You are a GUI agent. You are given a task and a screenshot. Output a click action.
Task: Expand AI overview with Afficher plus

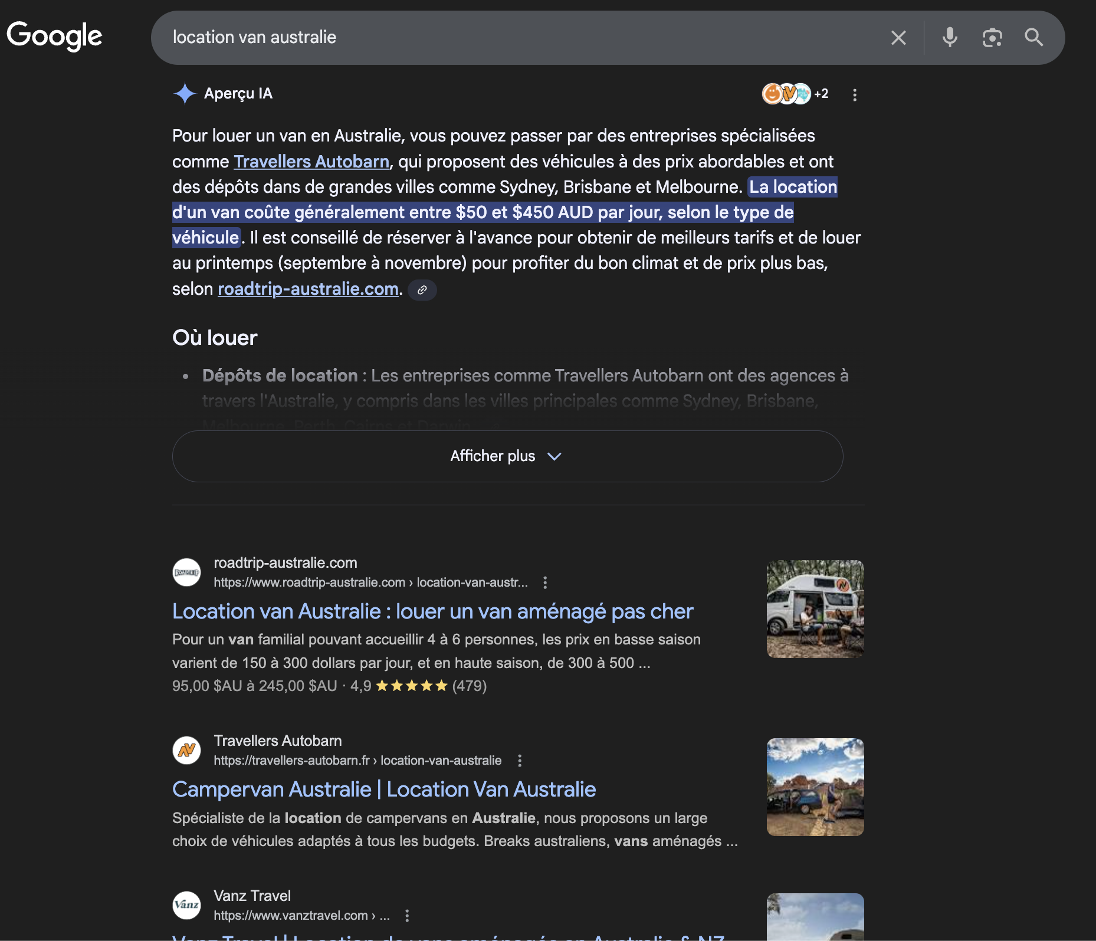point(507,456)
